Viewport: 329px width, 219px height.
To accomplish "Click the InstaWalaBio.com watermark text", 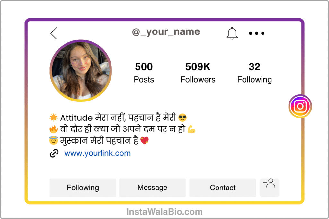I will tap(164, 212).
